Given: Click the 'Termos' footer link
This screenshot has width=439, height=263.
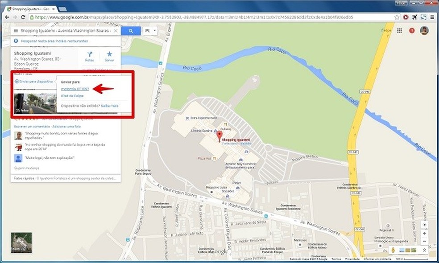Looking at the screenshot, I should pyautogui.click(x=336, y=259).
